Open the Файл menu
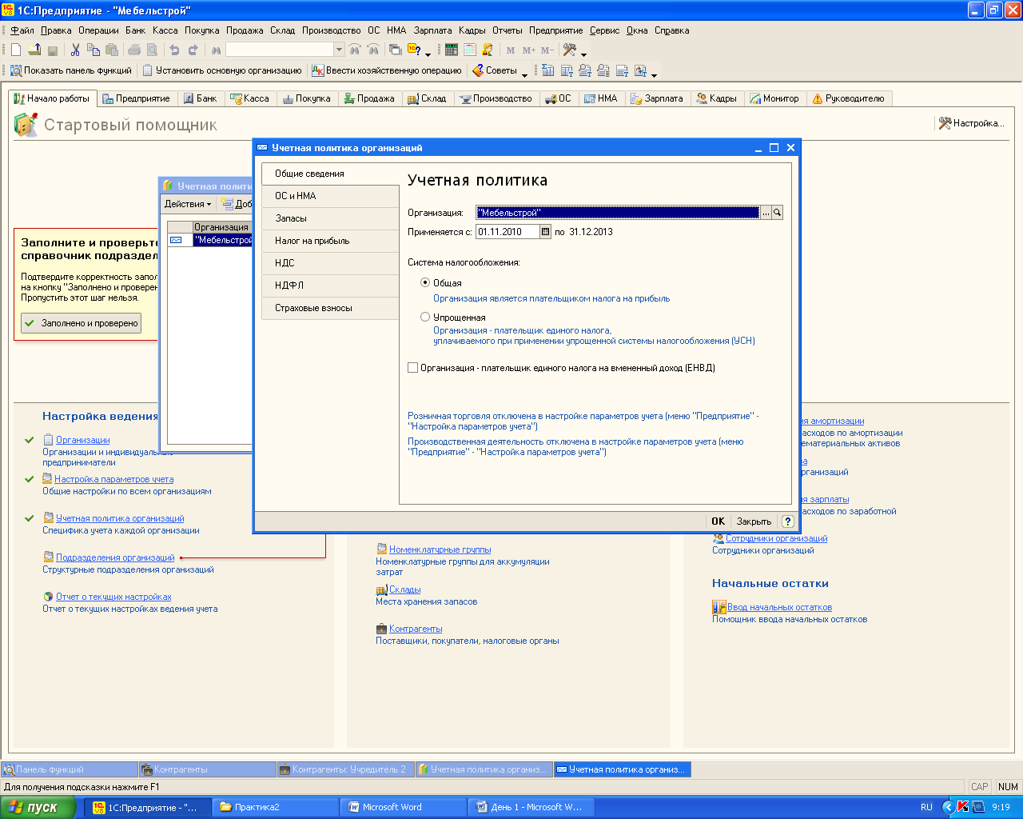The image size is (1023, 819). (22, 30)
